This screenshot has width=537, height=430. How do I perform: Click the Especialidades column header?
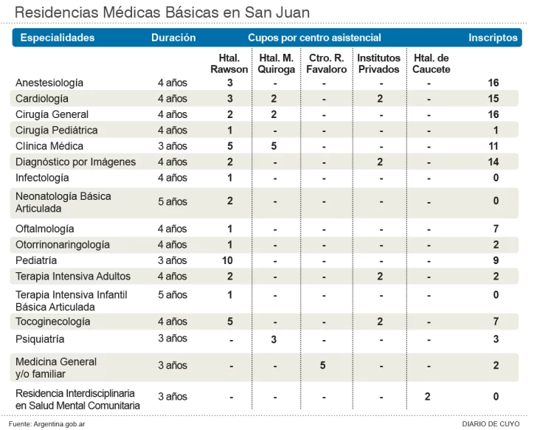pyautogui.click(x=58, y=38)
